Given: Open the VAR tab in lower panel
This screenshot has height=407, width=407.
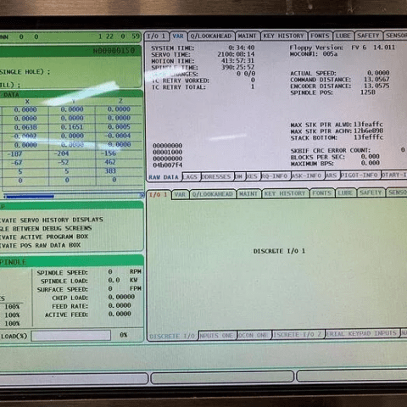Looking at the screenshot, I should [180, 195].
